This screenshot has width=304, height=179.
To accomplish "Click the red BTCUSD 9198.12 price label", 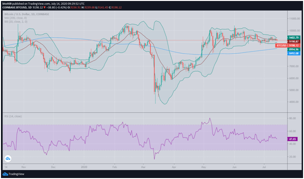I will click(288, 45).
